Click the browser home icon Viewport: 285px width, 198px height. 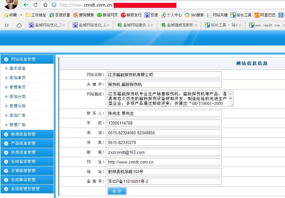click(45, 5)
